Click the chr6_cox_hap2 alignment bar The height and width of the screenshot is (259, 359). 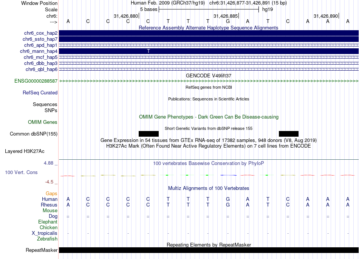(209, 33)
